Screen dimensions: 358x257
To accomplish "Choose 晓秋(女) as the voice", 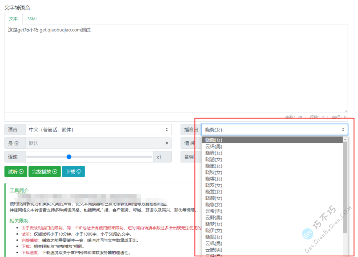I will [214, 172].
